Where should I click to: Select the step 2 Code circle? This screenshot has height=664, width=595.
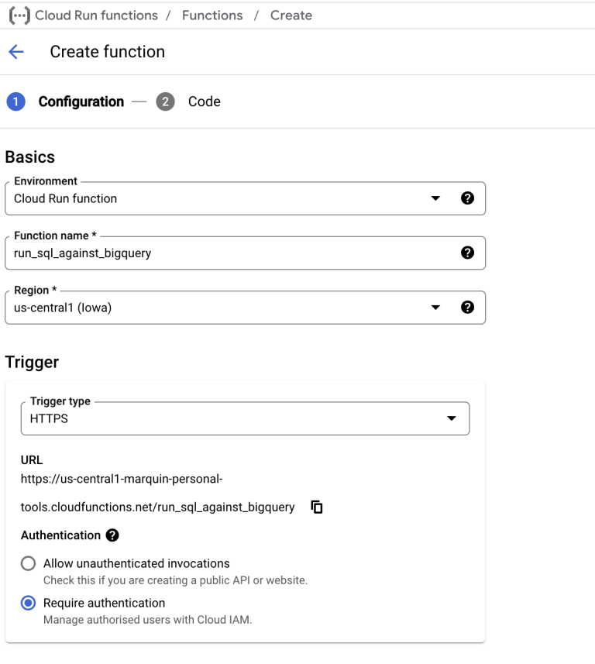pyautogui.click(x=165, y=101)
